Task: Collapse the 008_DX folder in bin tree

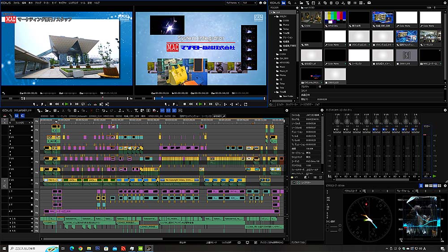Action: (275, 17)
